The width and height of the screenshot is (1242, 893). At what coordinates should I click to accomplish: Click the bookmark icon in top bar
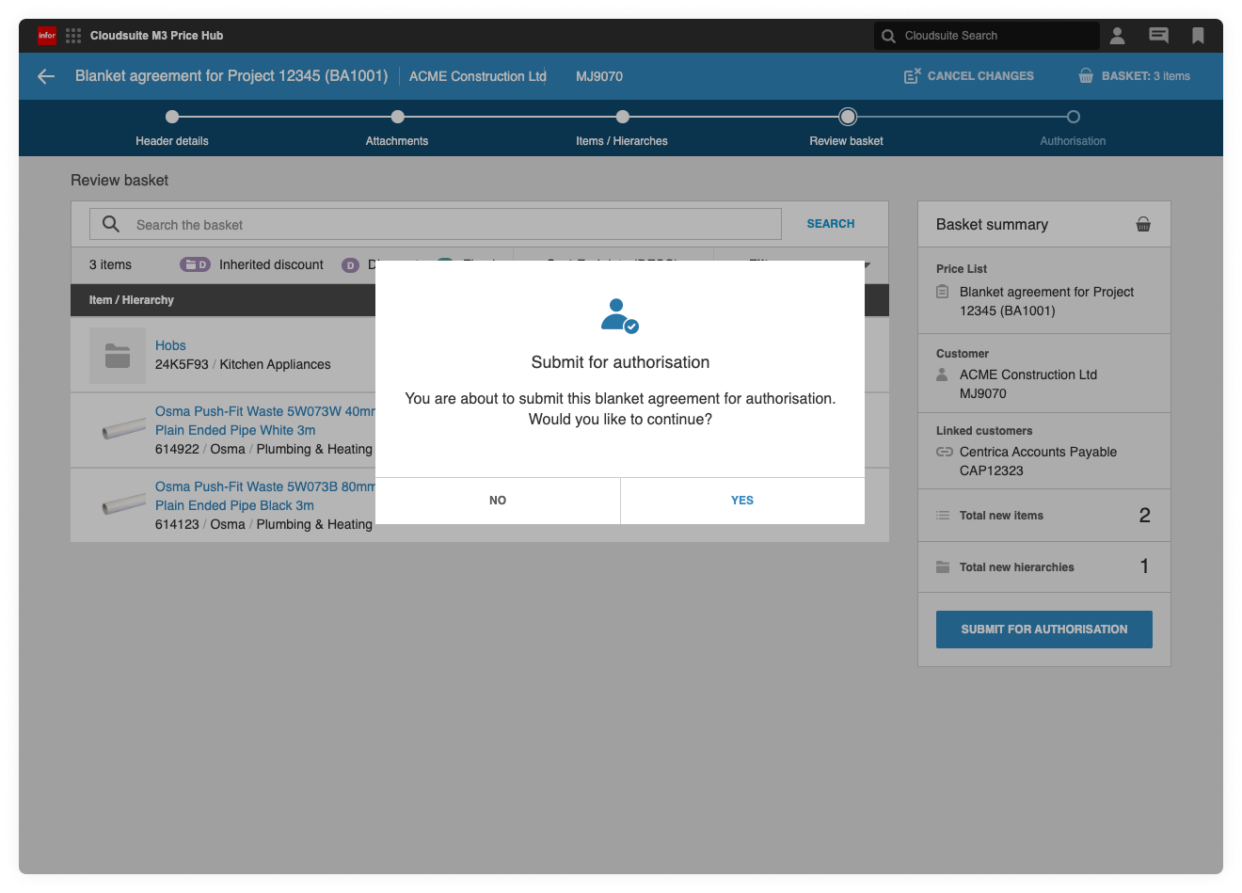pyautogui.click(x=1198, y=36)
